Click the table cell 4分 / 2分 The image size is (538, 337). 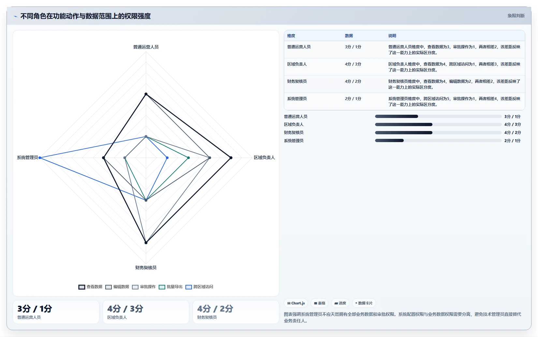(353, 81)
